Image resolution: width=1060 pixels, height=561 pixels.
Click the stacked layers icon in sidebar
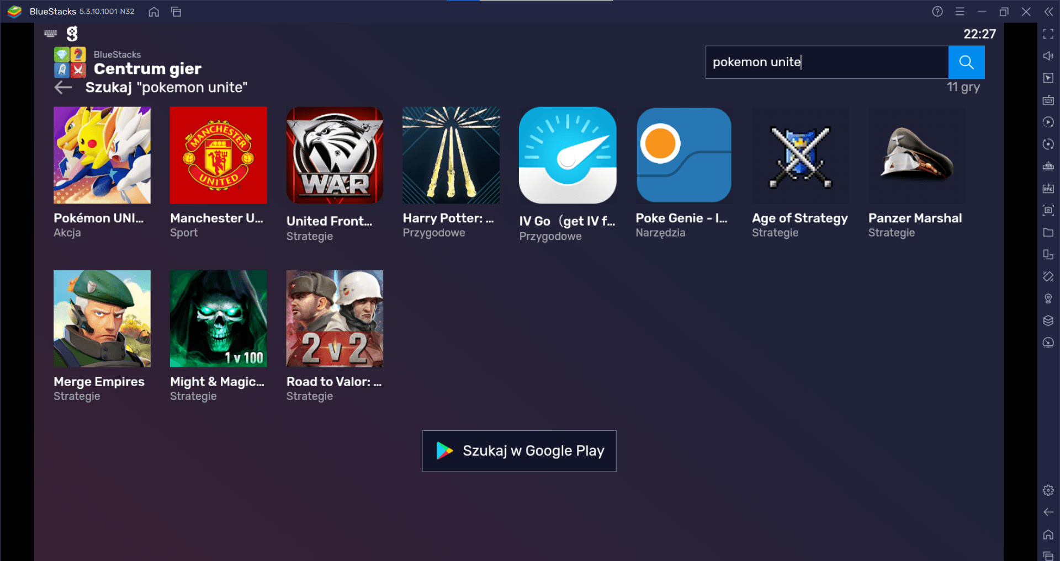point(1048,320)
